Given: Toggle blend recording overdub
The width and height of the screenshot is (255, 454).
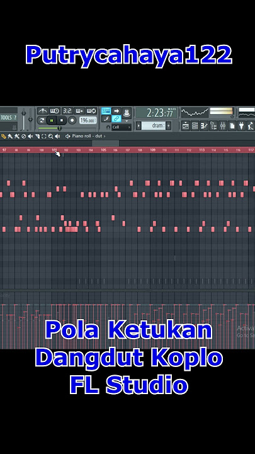Looking at the screenshot, I should (79, 111).
